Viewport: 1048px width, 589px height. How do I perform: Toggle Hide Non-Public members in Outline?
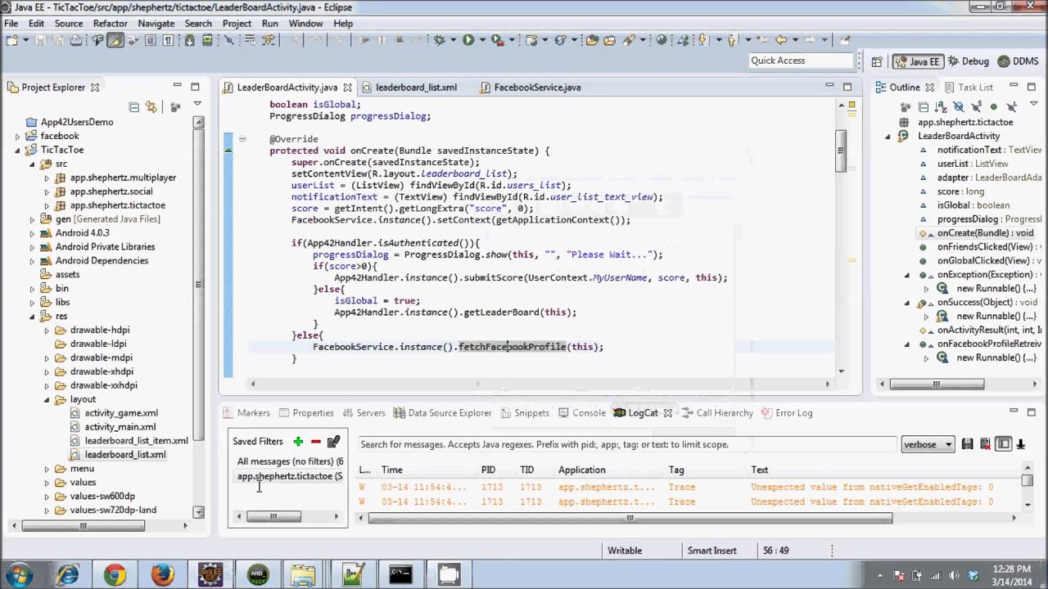click(x=994, y=107)
